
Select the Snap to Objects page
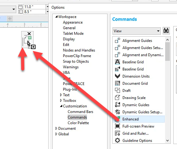pos(76,61)
